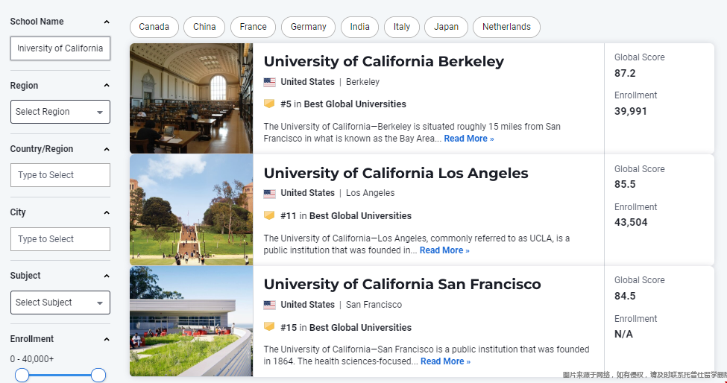Screen dimensions: 727x383
Task: Click the ranking badge icon beside #11
Action: click(x=269, y=215)
